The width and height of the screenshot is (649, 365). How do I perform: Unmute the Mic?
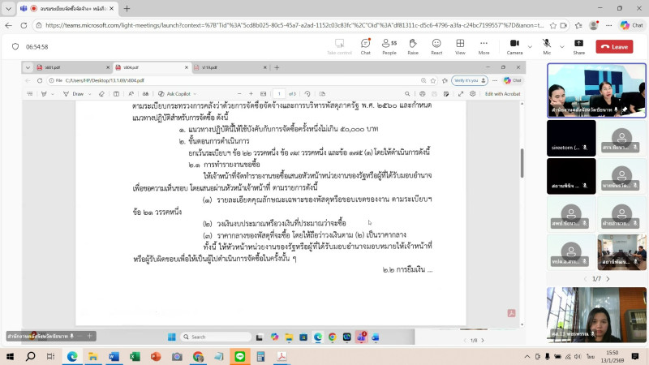pyautogui.click(x=546, y=46)
